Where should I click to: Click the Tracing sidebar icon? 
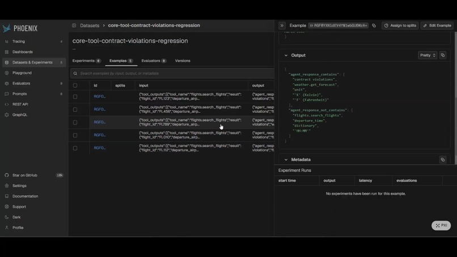tap(7, 41)
